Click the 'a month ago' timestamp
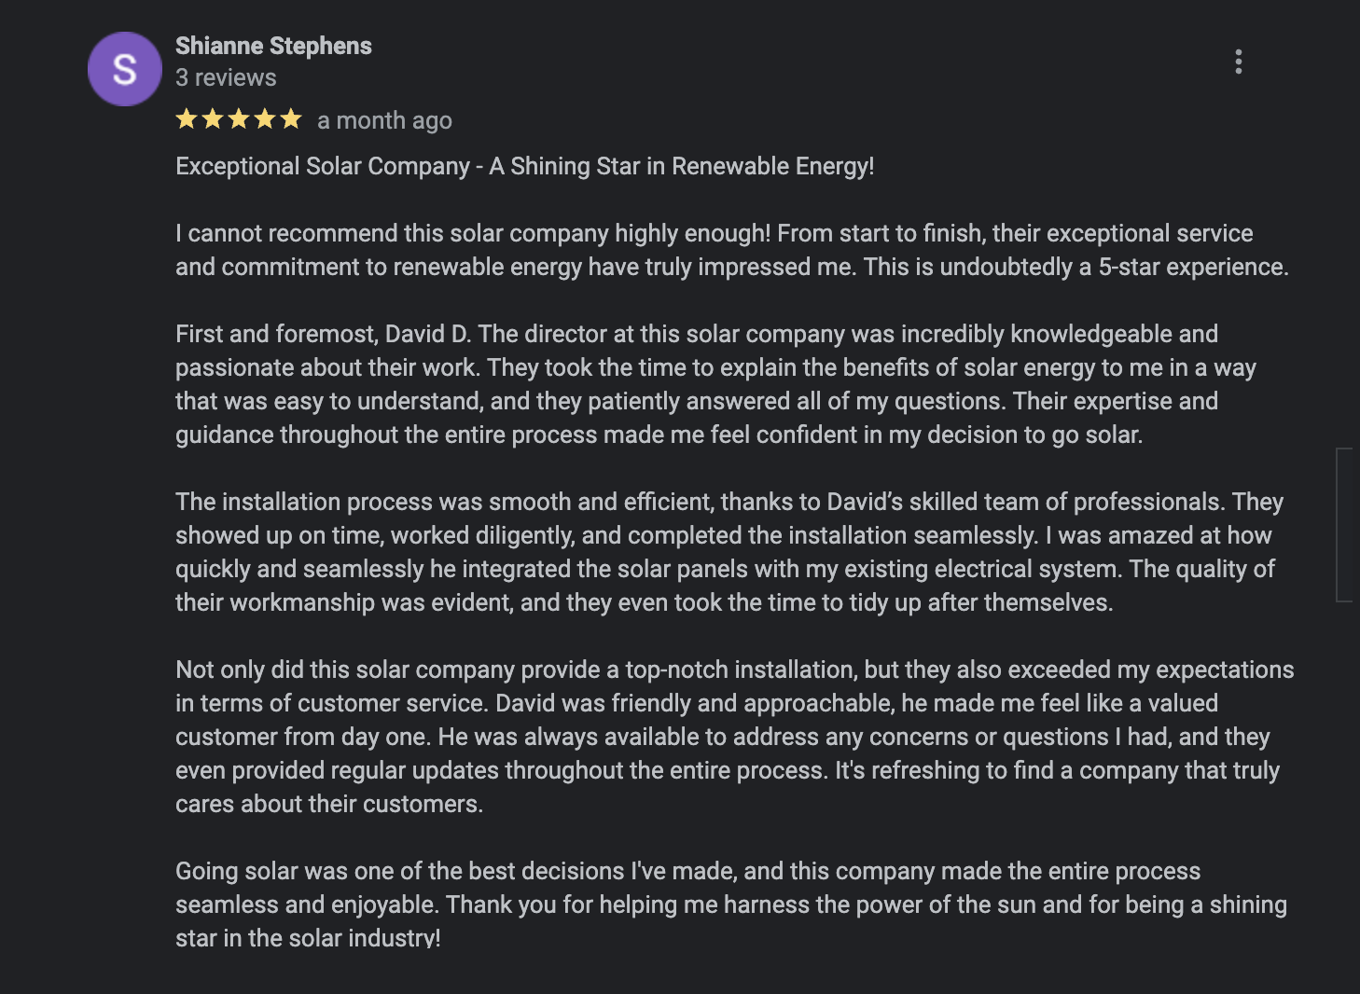 [x=384, y=120]
